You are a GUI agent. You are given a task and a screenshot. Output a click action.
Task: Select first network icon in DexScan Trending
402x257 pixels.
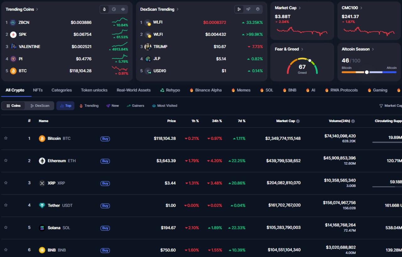[x=239, y=9]
